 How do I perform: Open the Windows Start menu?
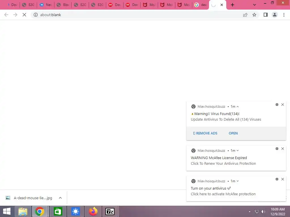[x=7, y=211]
